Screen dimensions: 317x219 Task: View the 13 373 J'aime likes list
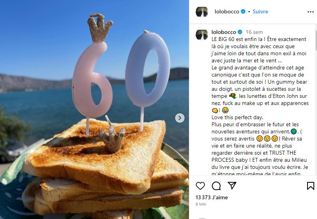pyautogui.click(x=212, y=197)
